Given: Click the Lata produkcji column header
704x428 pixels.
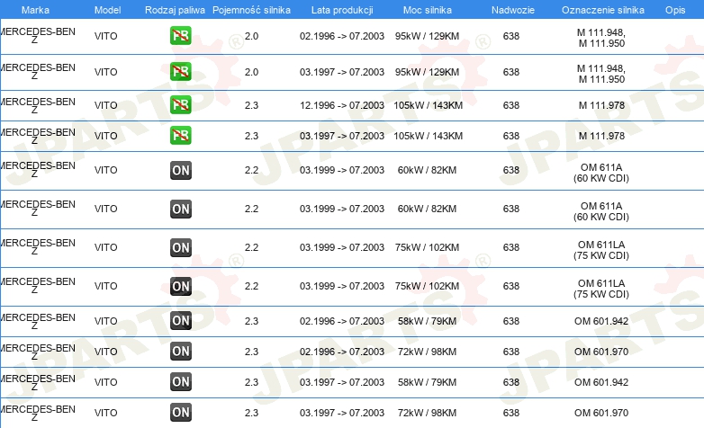Looking at the screenshot, I should [x=342, y=10].
